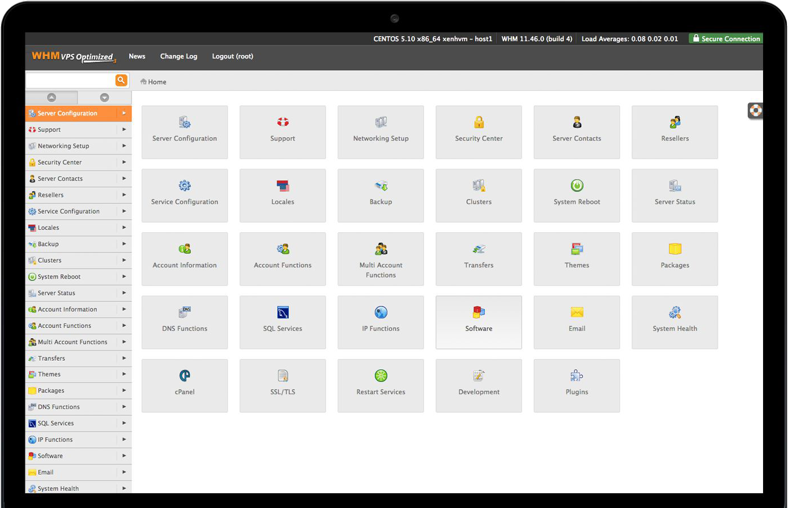Image resolution: width=788 pixels, height=508 pixels.
Task: Open Transfers tile
Action: pyautogui.click(x=479, y=259)
